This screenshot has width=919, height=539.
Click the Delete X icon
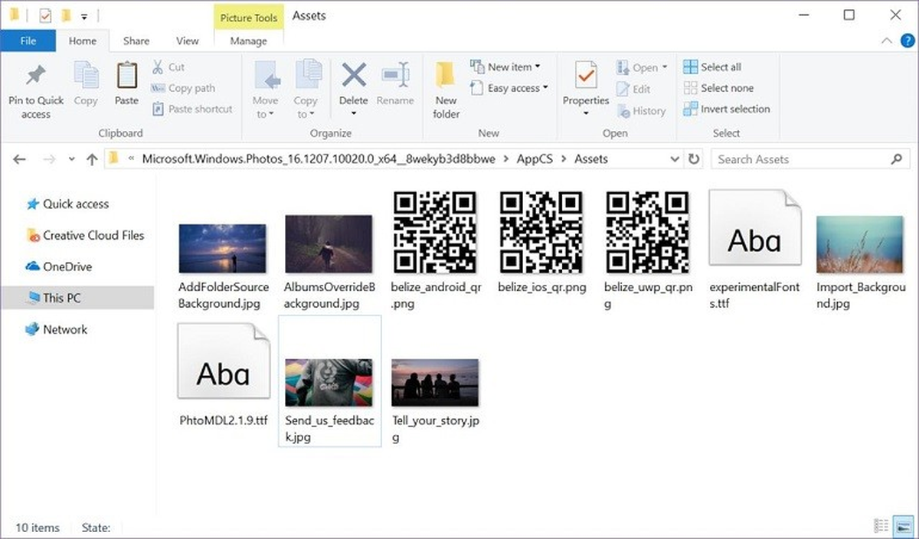pos(354,76)
